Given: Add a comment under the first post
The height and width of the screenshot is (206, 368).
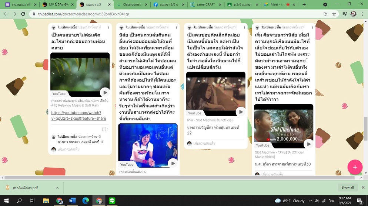Looking at the screenshot, I should pyautogui.click(x=68, y=149).
